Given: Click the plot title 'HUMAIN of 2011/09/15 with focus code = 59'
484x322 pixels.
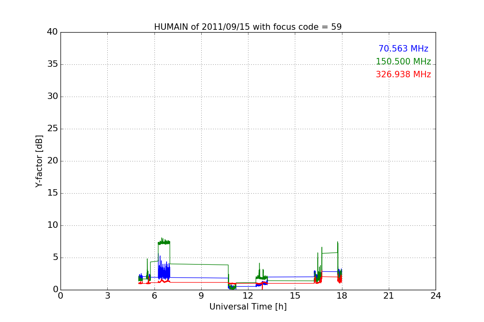Looking at the screenshot, I should point(248,27).
